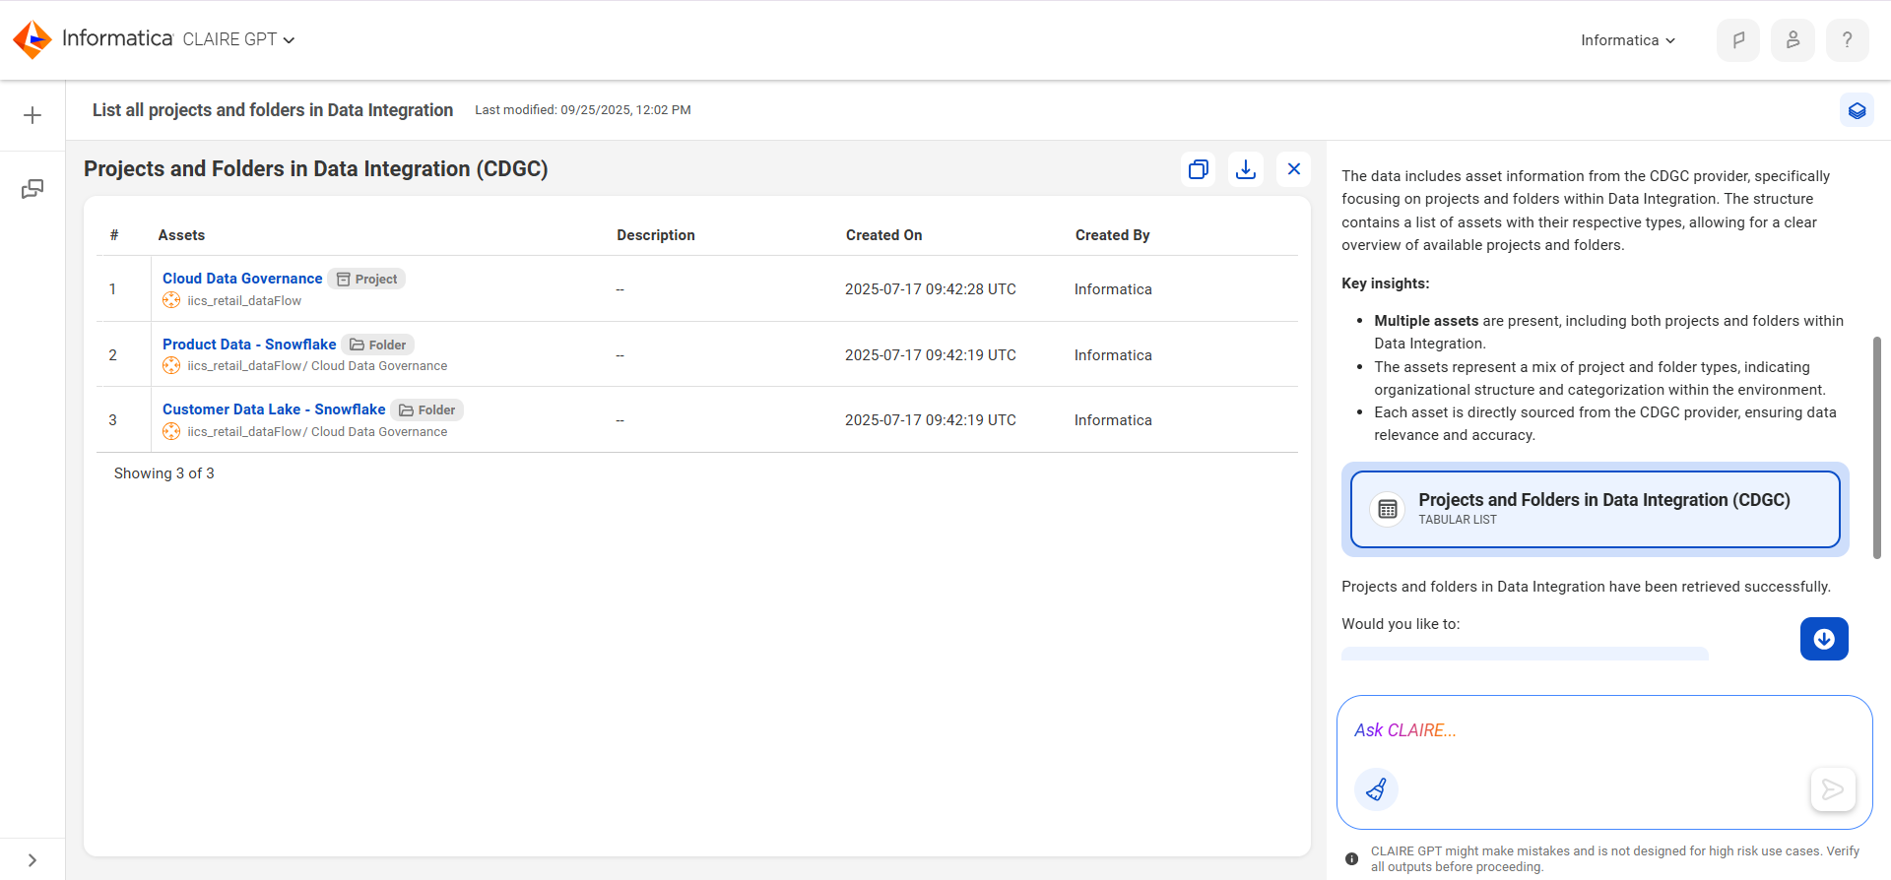Viewport: 1891px width, 880px height.
Task: Click the Created By column header
Action: click(x=1112, y=235)
